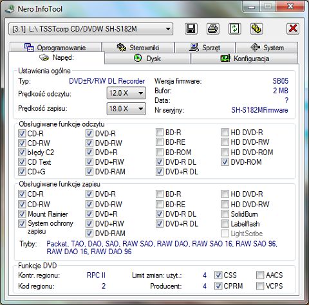
Task: Toggle System ochrony zapisu checkbox
Action: pyautogui.click(x=22, y=223)
